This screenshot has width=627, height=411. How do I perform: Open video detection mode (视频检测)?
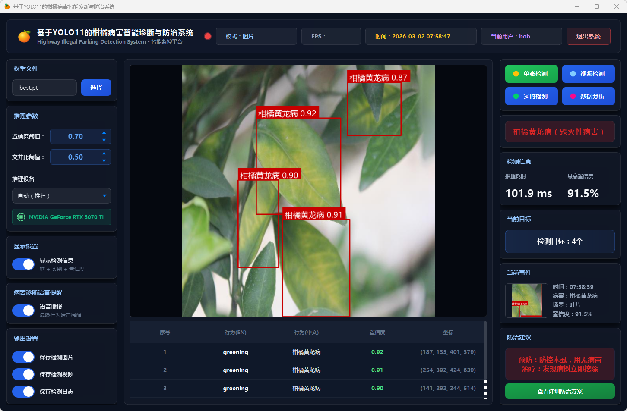tap(588, 74)
